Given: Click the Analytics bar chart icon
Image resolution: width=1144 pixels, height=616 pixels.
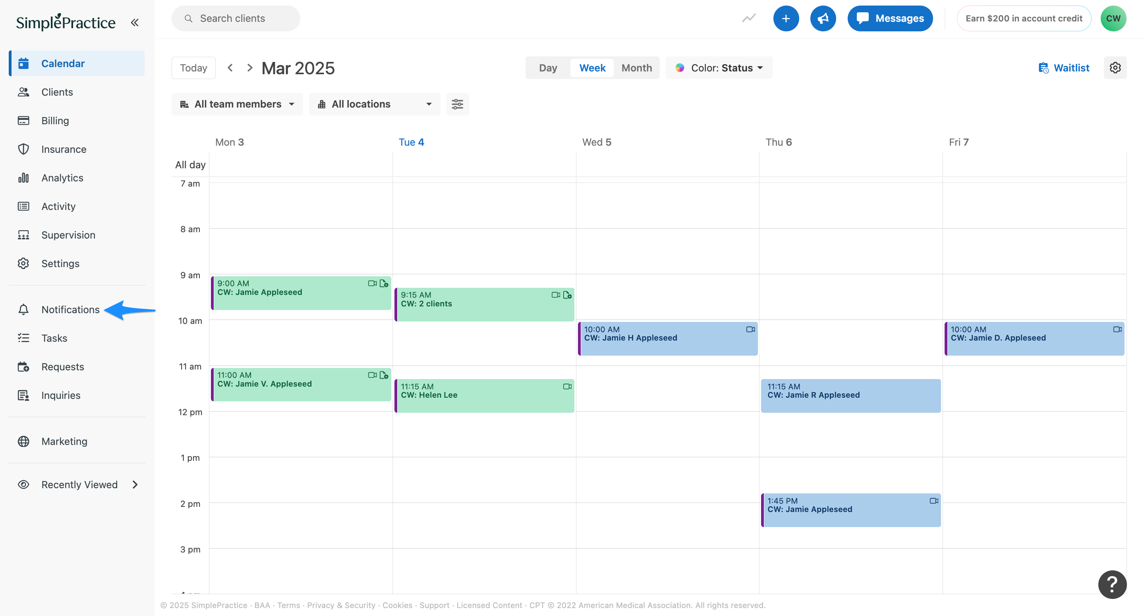Looking at the screenshot, I should pos(23,177).
